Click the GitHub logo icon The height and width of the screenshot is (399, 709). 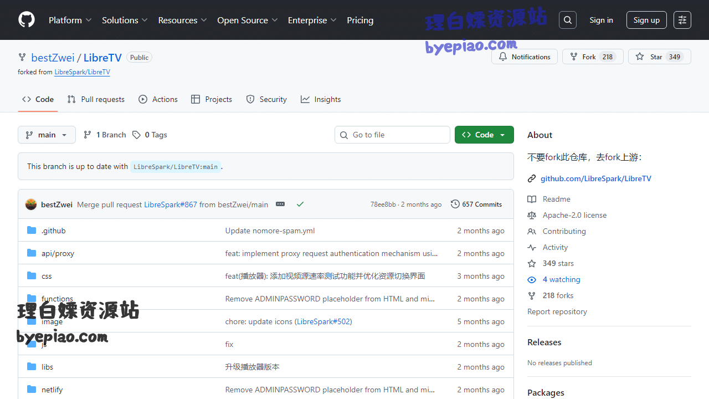27,20
